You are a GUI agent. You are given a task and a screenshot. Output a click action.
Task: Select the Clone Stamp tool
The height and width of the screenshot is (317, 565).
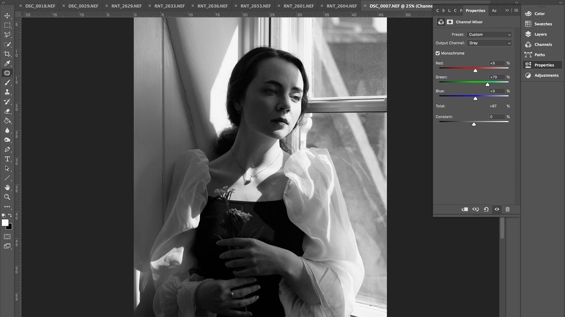[7, 92]
